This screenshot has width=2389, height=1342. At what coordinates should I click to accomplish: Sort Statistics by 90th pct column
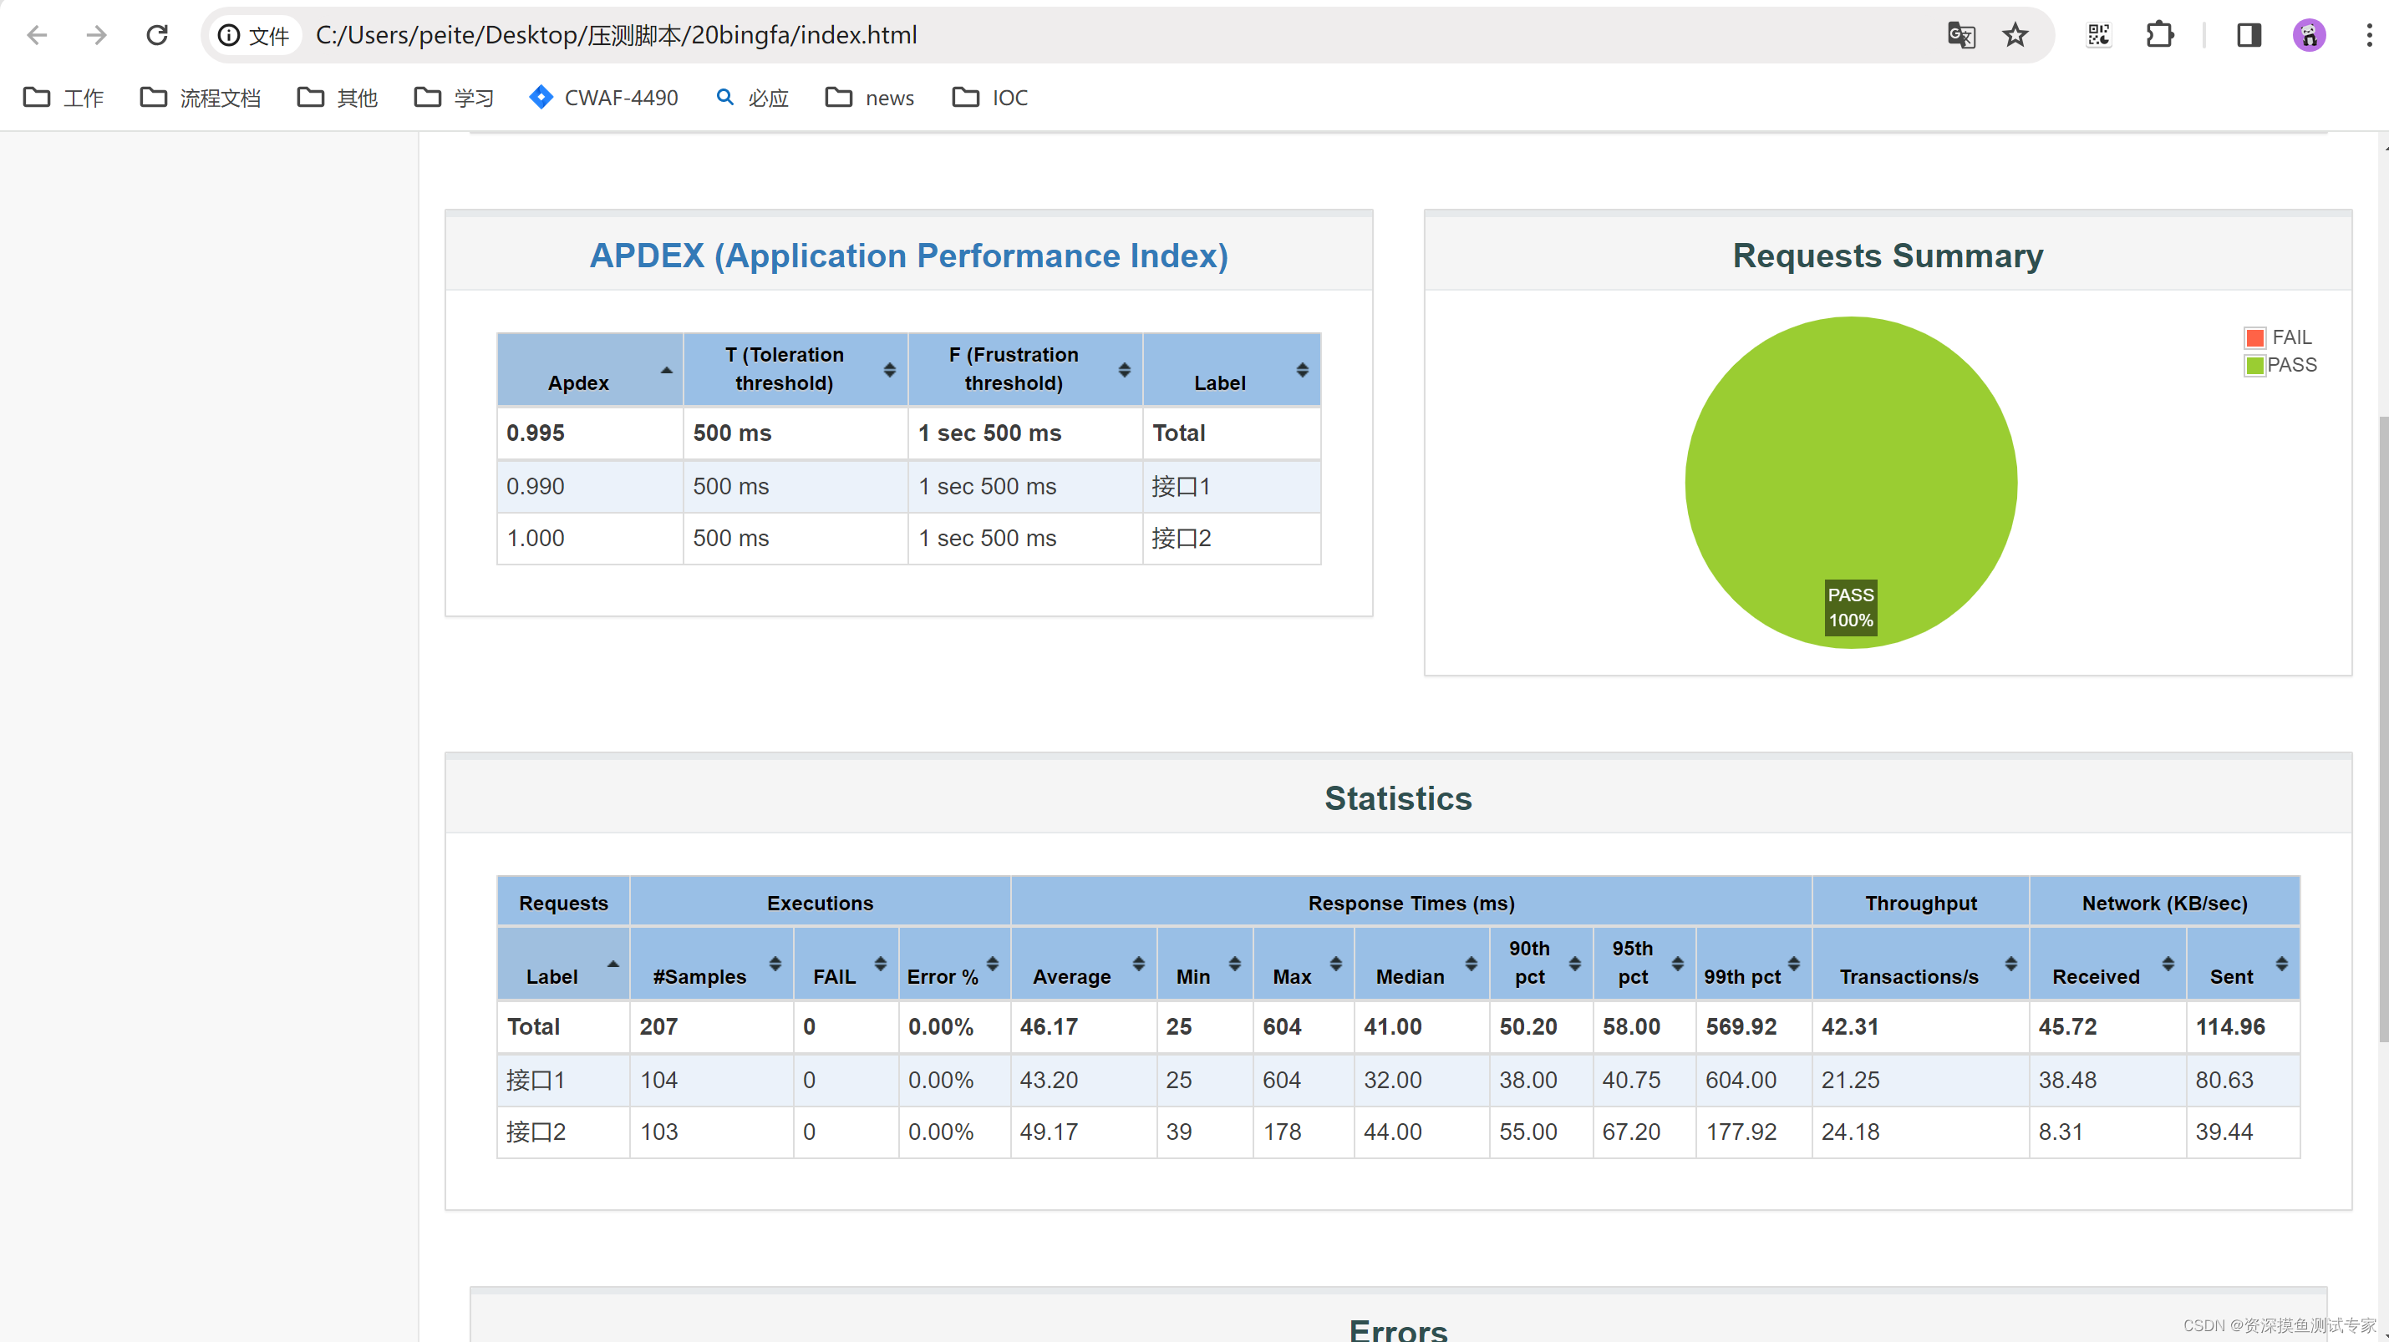1542,964
